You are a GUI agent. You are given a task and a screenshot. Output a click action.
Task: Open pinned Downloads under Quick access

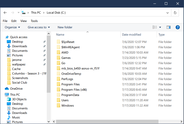(20, 46)
